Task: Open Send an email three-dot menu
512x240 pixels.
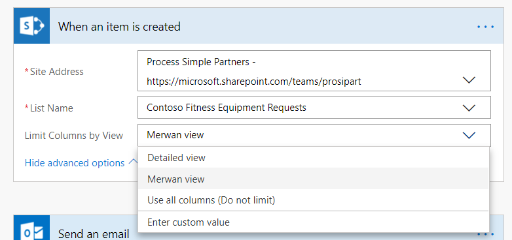Action: coord(485,233)
